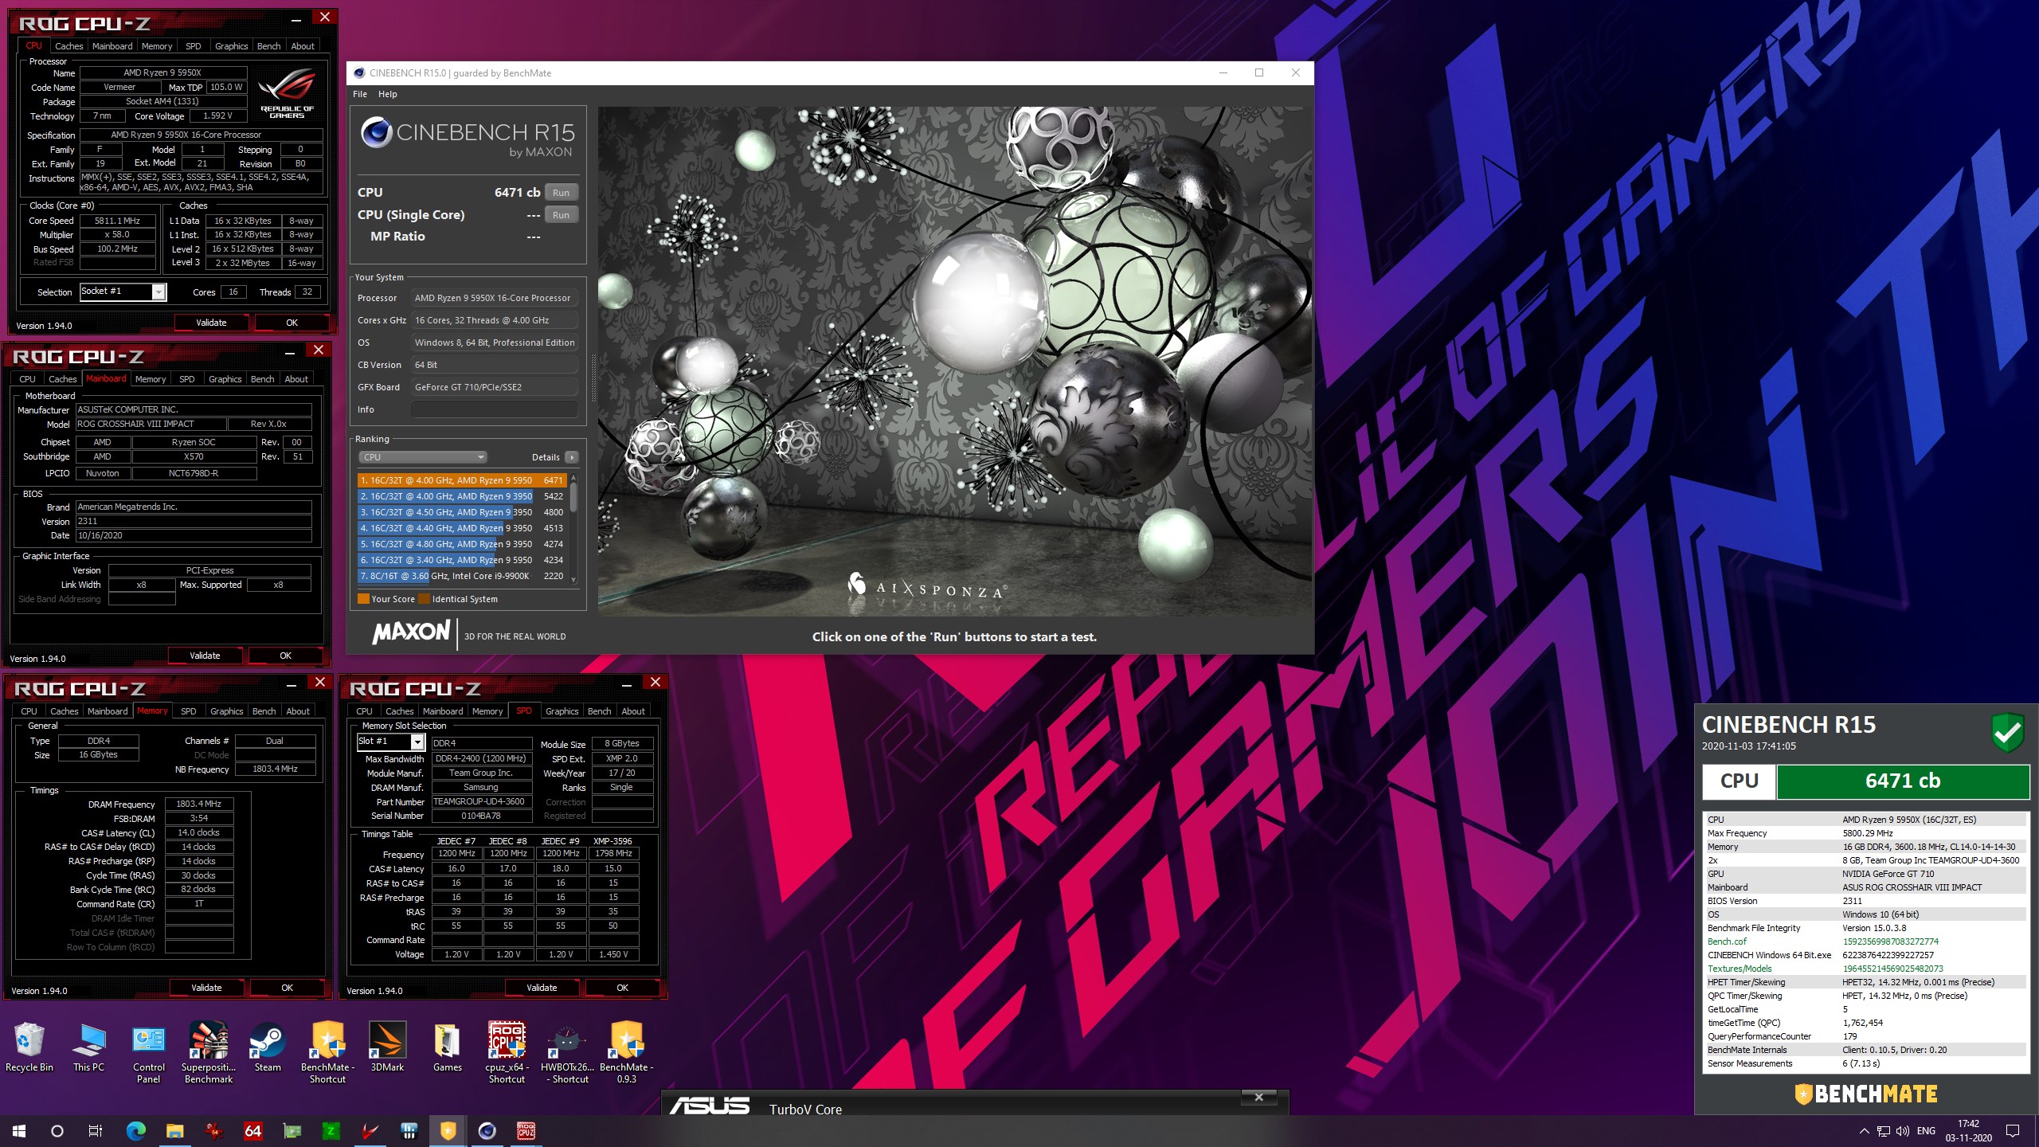2039x1147 pixels.
Task: Click the green 6471 cb BenchMate score
Action: coord(1902,781)
